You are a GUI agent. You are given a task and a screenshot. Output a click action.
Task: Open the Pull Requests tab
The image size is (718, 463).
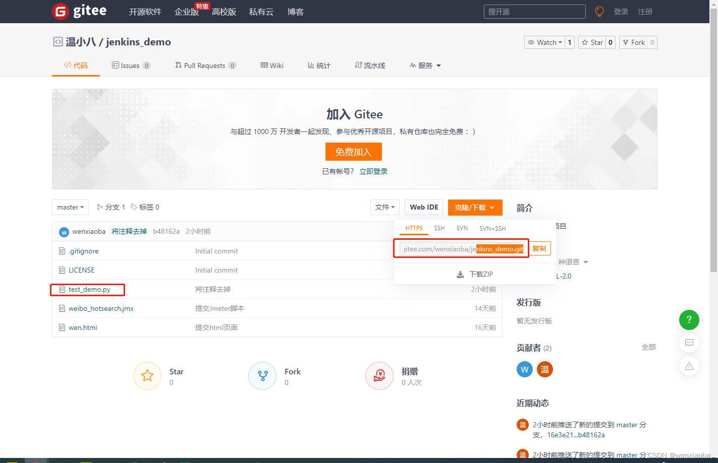205,65
